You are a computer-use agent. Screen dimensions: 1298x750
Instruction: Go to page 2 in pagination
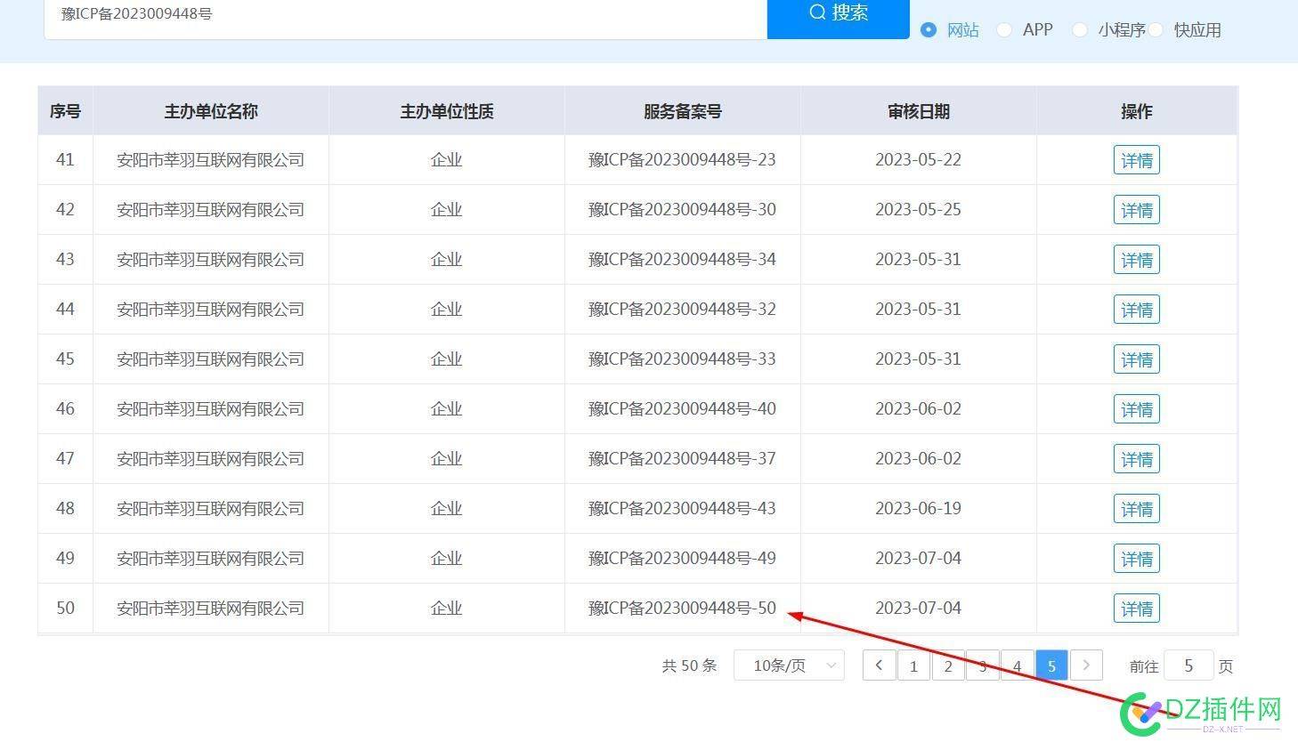click(x=948, y=665)
